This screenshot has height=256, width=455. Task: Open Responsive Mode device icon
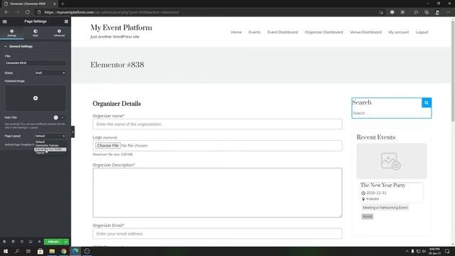(31, 242)
